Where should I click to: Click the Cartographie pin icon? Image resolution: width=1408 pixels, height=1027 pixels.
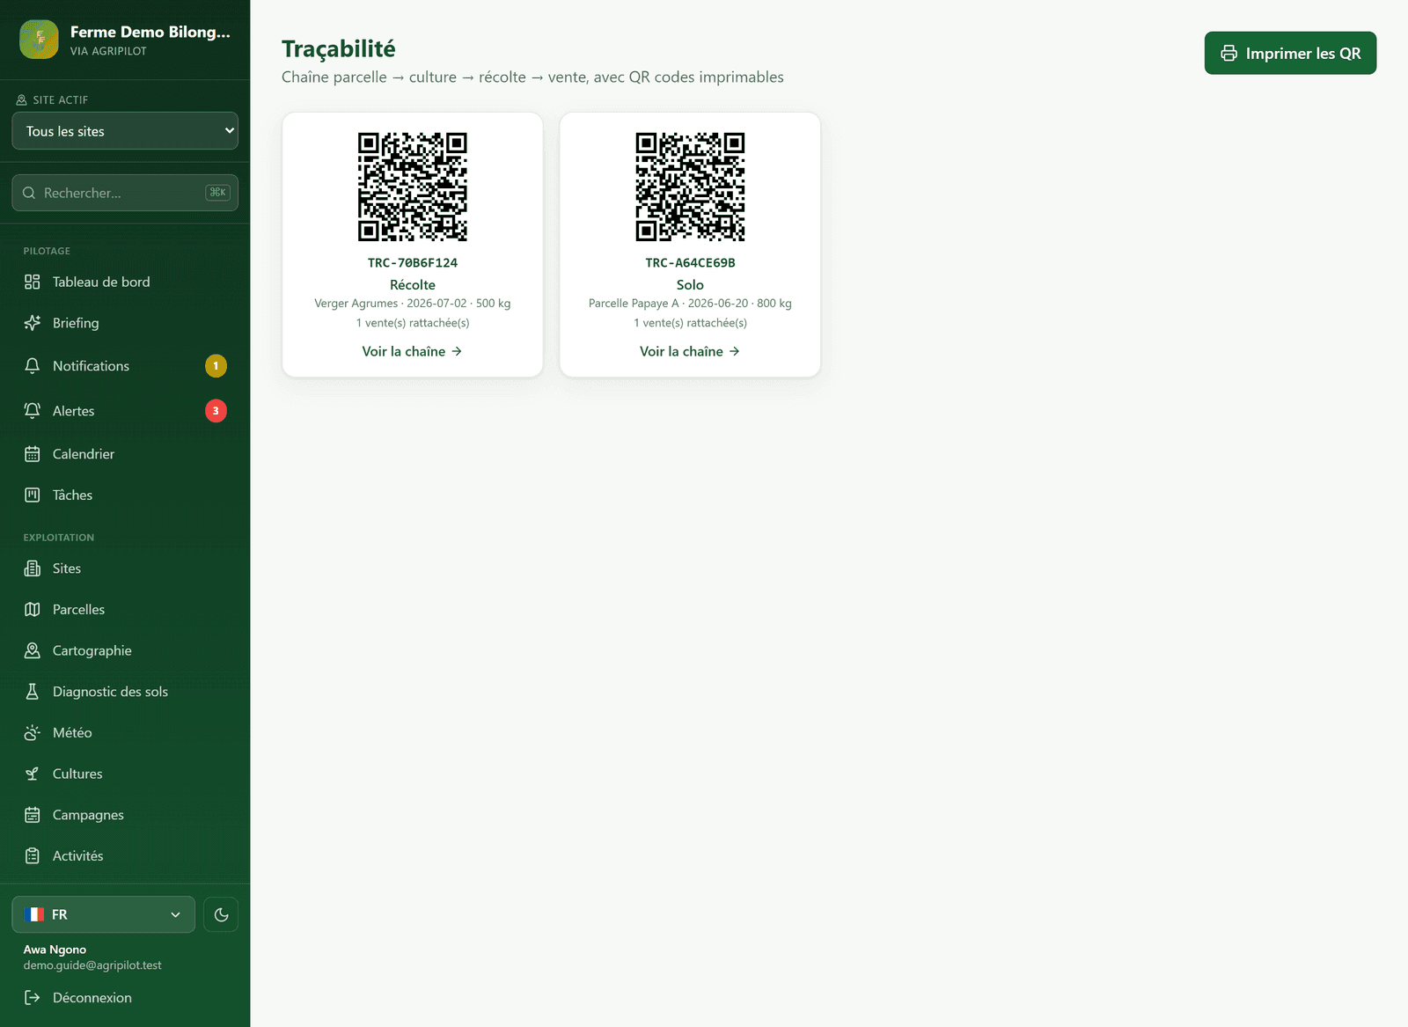click(33, 650)
